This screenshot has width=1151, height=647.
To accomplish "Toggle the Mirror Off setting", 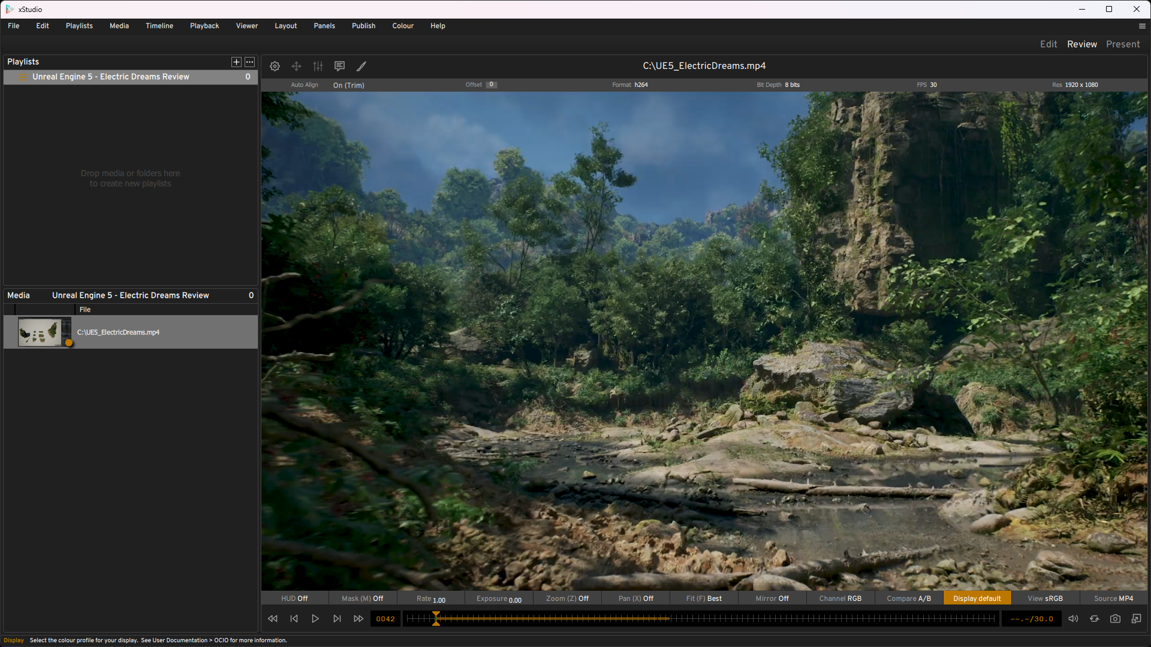I will click(x=772, y=598).
